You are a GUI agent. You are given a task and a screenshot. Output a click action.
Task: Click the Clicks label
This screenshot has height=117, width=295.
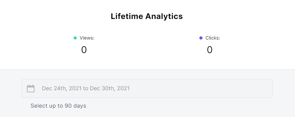(212, 38)
